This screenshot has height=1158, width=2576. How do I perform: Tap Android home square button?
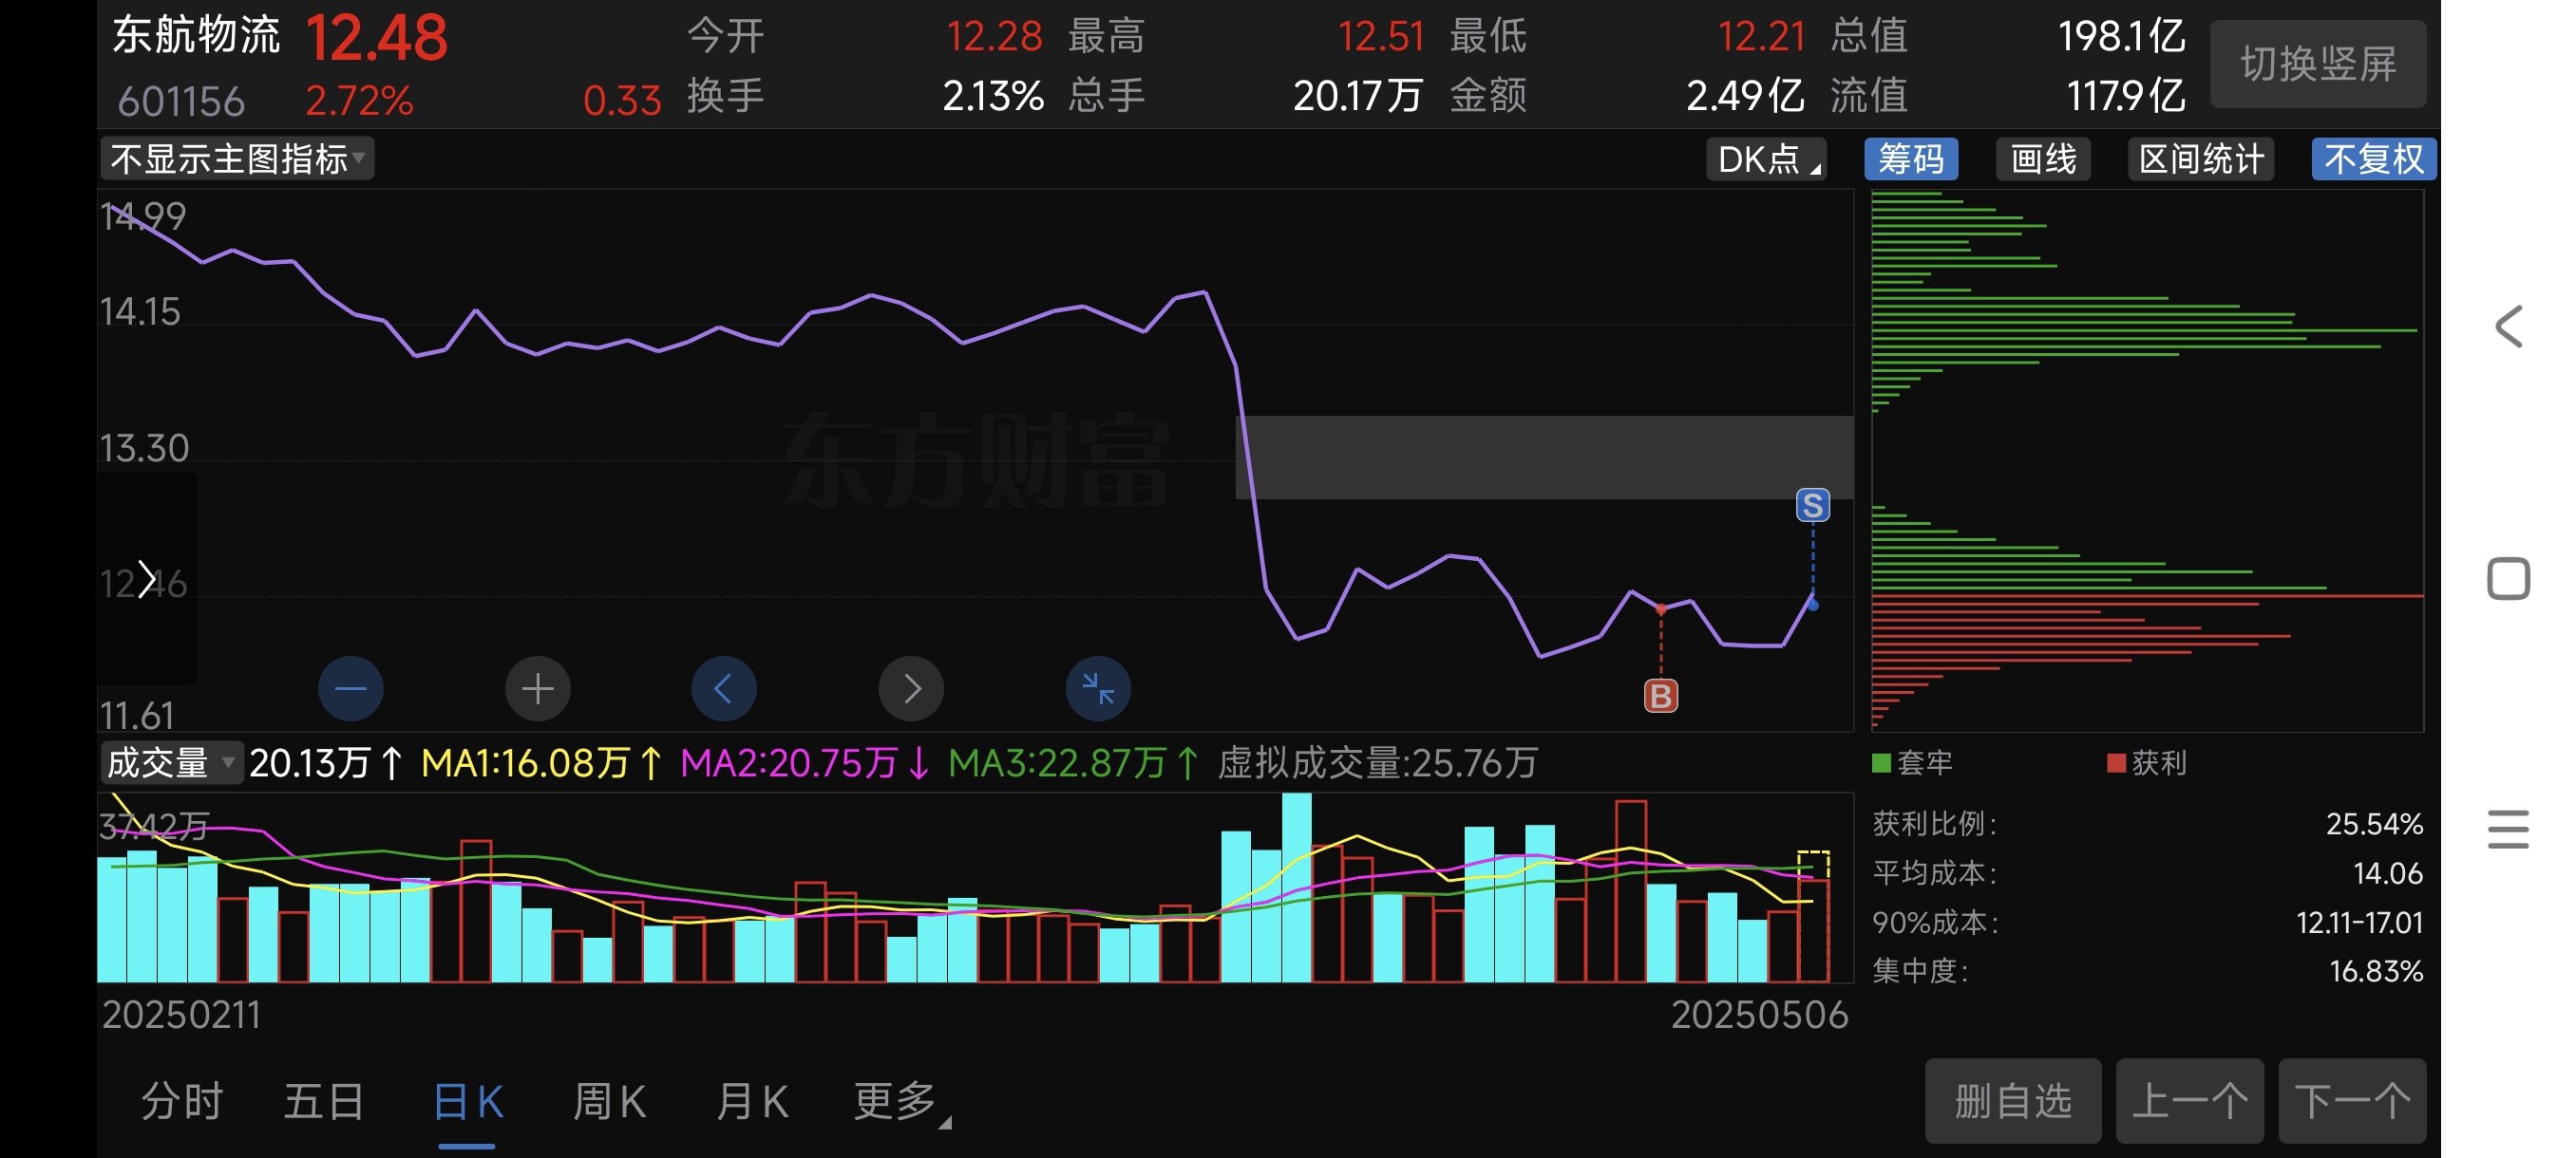(2508, 578)
